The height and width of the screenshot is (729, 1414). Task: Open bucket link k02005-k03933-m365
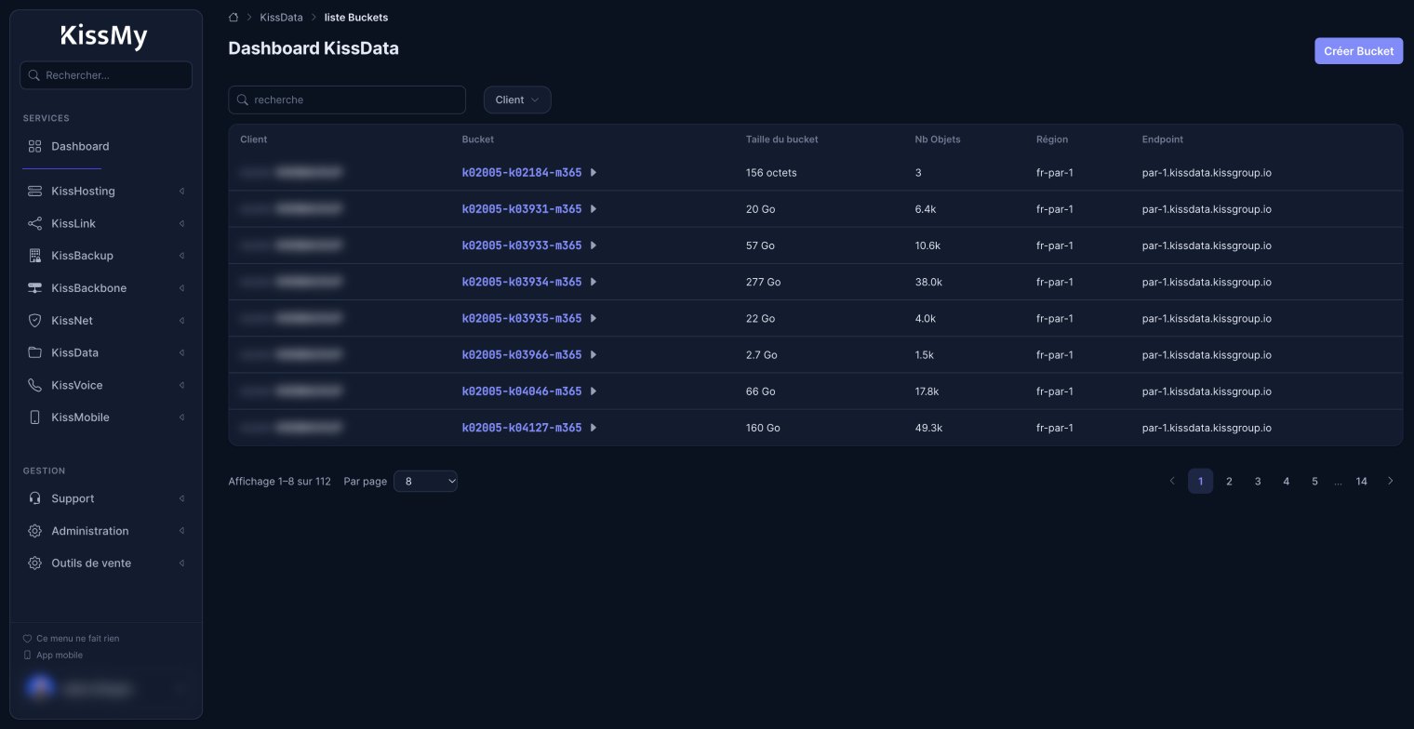522,245
